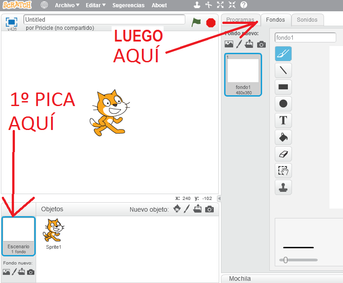Select the Shrink sprite tool
Screen dimensions: 343x283
point(232,5)
